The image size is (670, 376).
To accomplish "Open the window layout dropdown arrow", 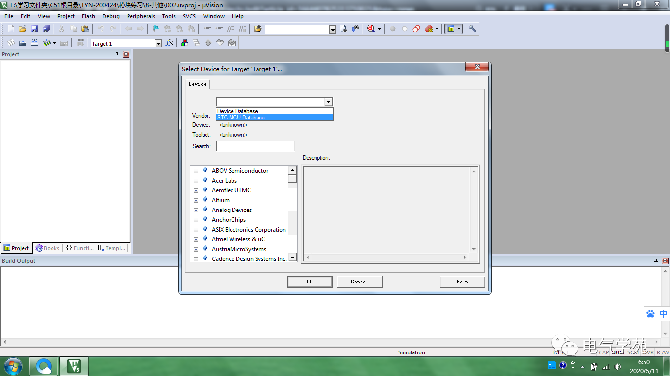I will coord(459,29).
